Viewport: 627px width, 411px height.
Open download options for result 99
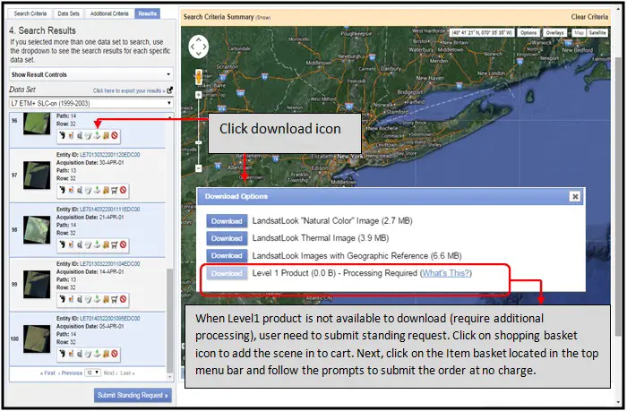(97, 299)
